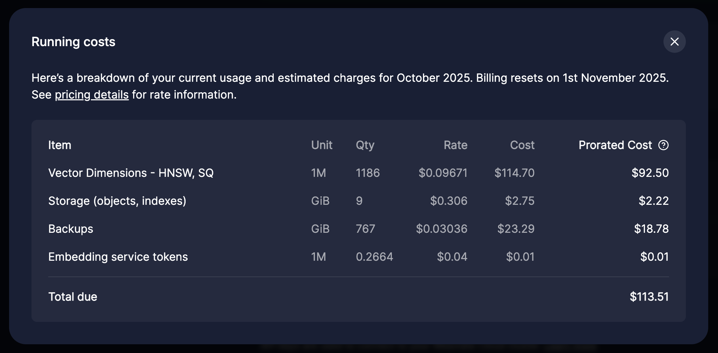Click the Prorated Cost help question mark icon
The image size is (718, 353).
tap(663, 145)
